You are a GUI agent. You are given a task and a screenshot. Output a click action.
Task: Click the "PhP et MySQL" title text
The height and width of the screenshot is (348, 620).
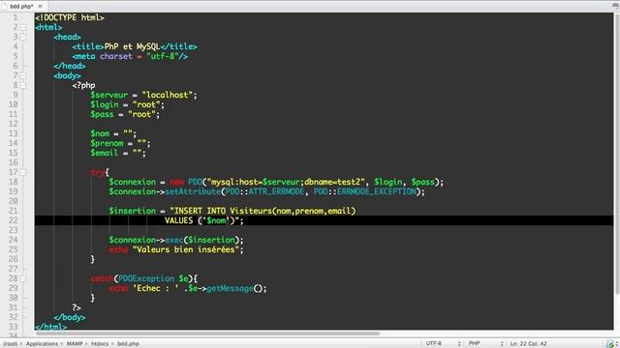pyautogui.click(x=132, y=46)
